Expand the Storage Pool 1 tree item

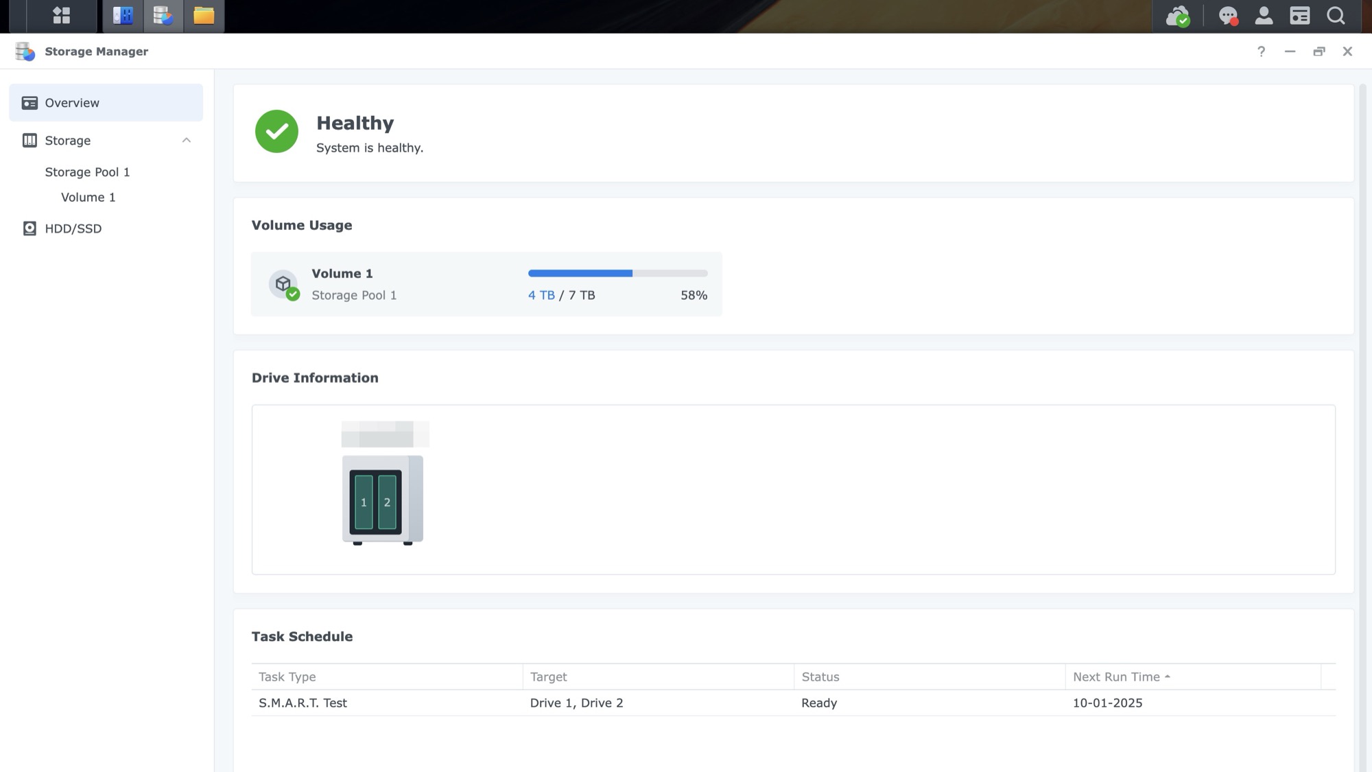[86, 172]
